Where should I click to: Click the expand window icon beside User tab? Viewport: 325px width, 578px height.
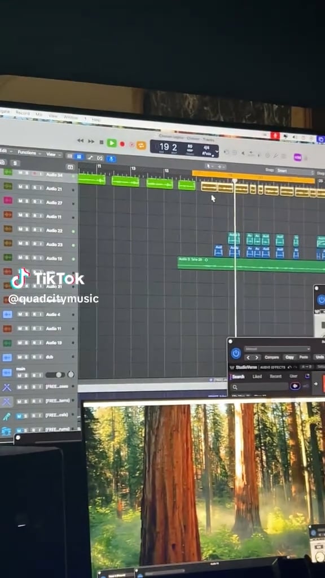(307, 376)
